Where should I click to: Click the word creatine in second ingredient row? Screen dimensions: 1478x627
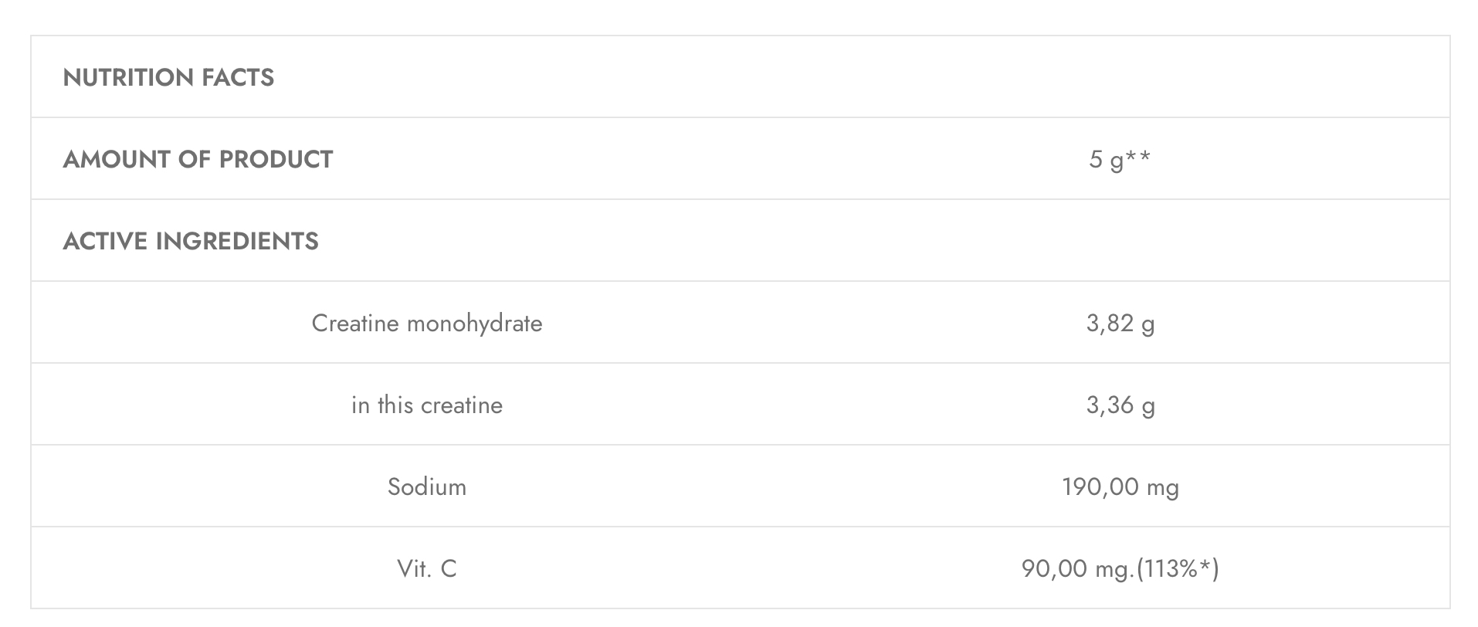point(462,405)
